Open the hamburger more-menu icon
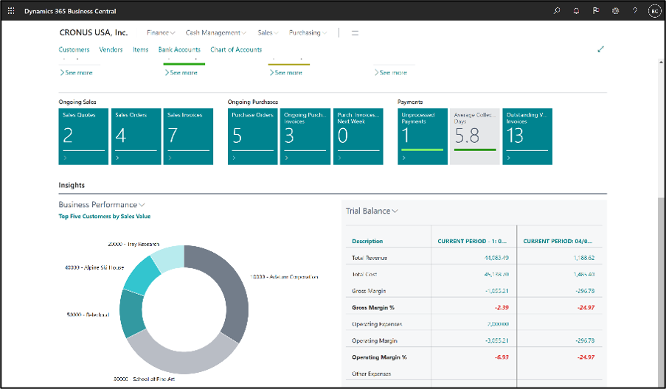The width and height of the screenshot is (666, 389). point(355,33)
